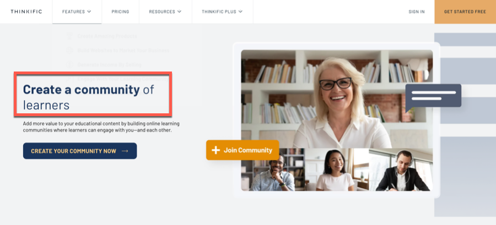The image size is (496, 225).
Task: Expand the Resources dropdown chevron
Action: [179, 12]
